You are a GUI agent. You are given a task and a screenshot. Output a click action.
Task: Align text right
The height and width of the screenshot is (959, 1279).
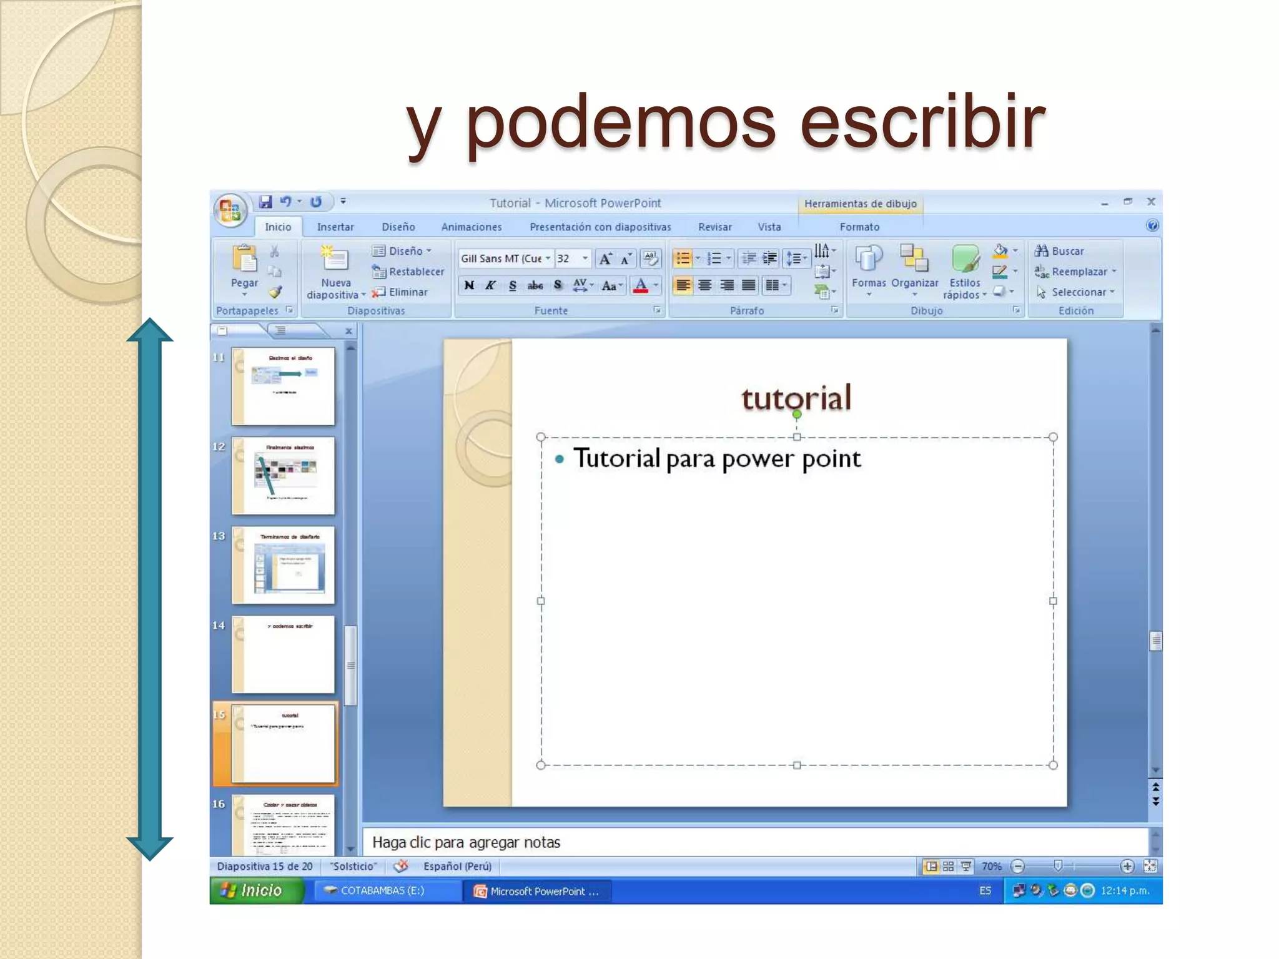(x=727, y=285)
